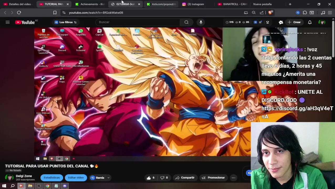Click the Crear button
Image resolution: width=335 pixels, height=189 pixels.
294,22
